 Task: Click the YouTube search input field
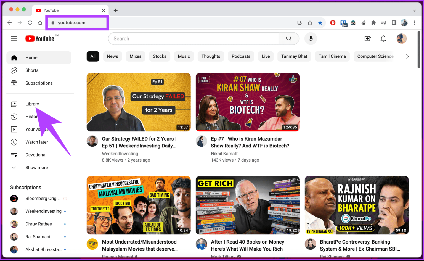click(193, 39)
